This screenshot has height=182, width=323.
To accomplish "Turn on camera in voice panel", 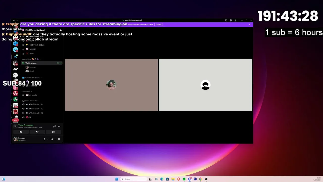I will point(21,132).
